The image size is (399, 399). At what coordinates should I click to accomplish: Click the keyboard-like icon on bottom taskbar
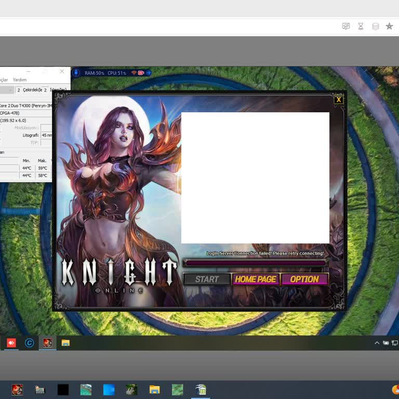pyautogui.click(x=39, y=390)
